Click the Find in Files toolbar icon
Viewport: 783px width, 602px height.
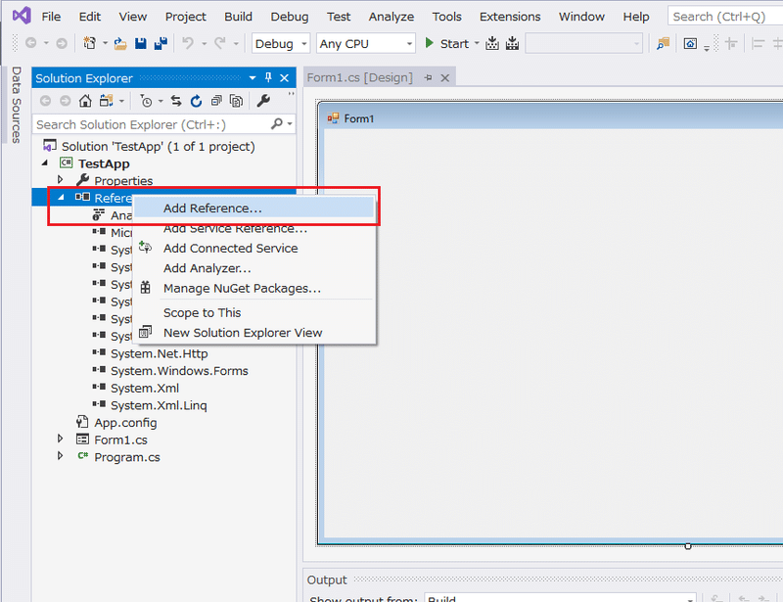664,43
